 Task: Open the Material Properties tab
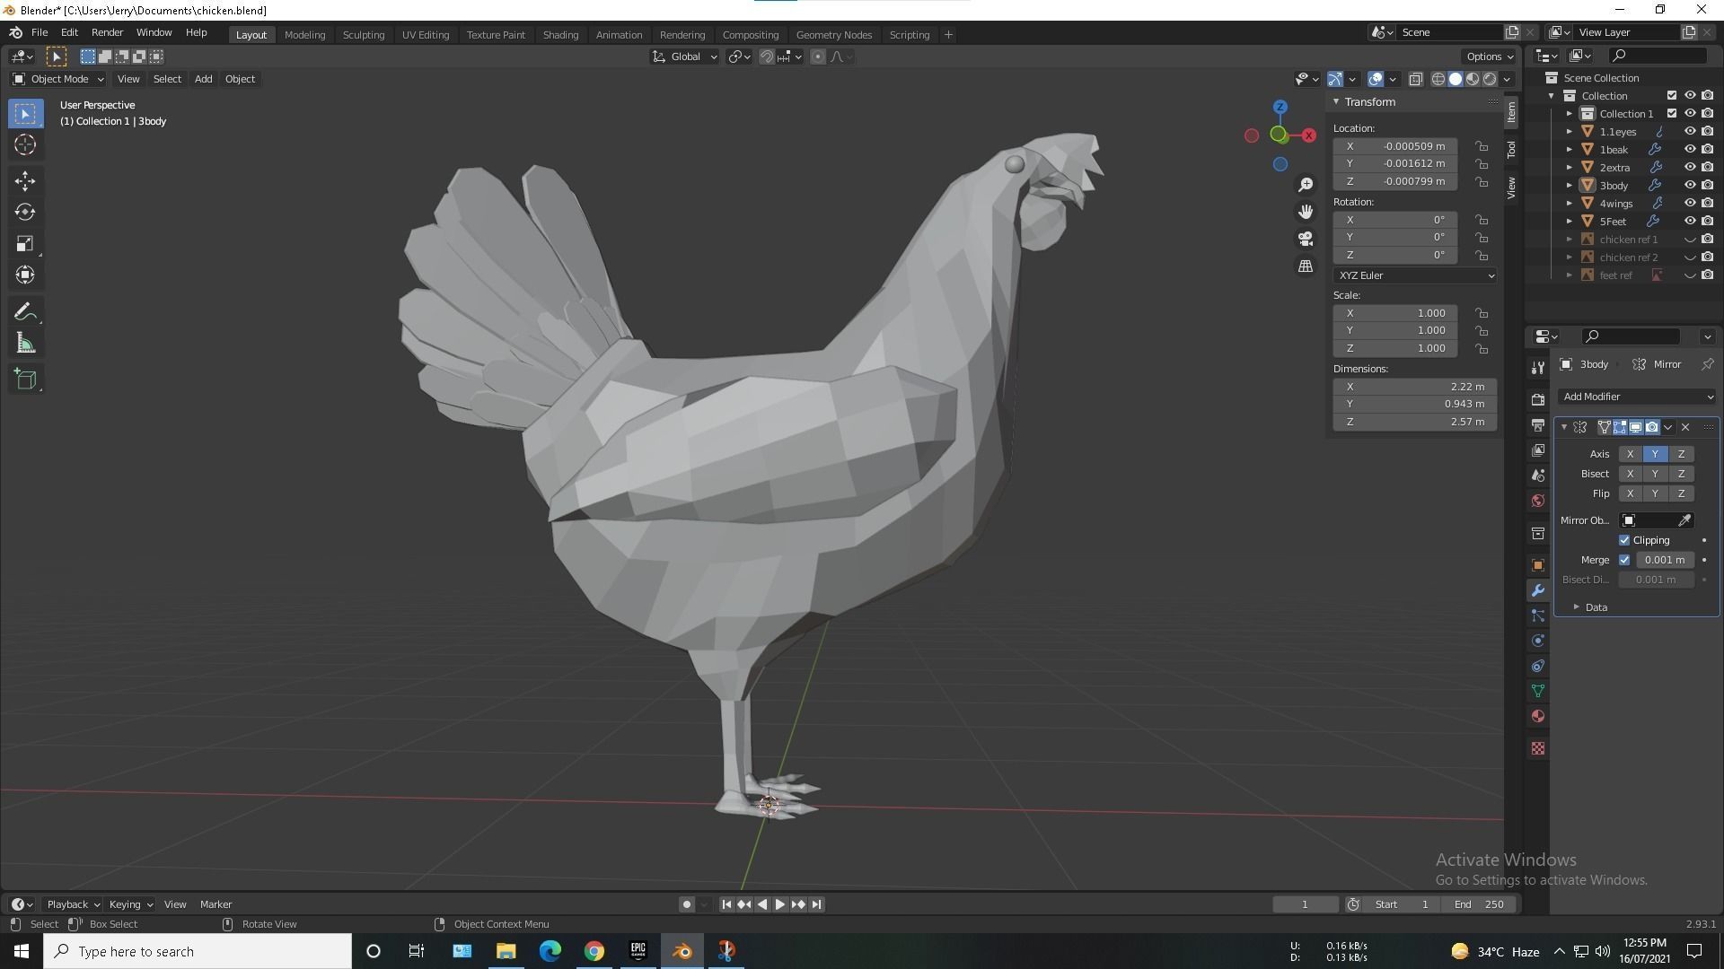pyautogui.click(x=1537, y=716)
